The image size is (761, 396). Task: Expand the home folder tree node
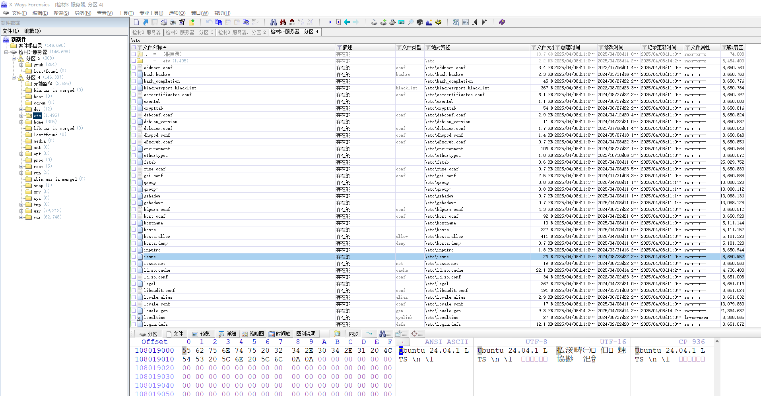point(21,122)
